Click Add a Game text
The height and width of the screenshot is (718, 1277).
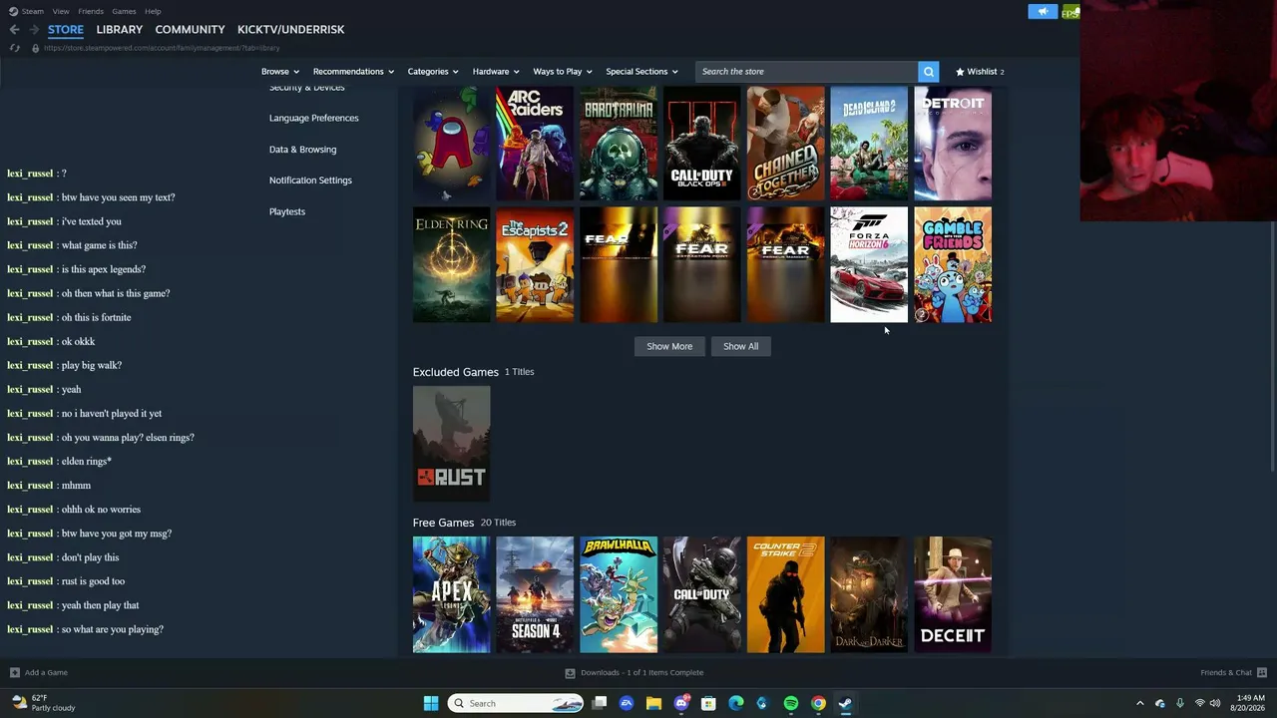(x=46, y=673)
